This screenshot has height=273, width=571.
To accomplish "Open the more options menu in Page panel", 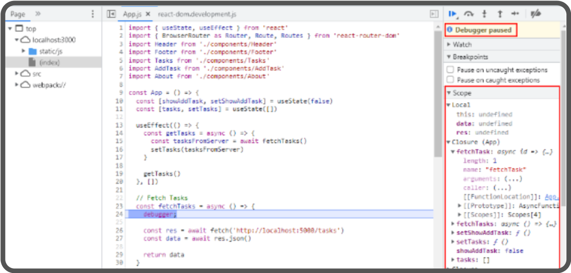I will (x=92, y=14).
